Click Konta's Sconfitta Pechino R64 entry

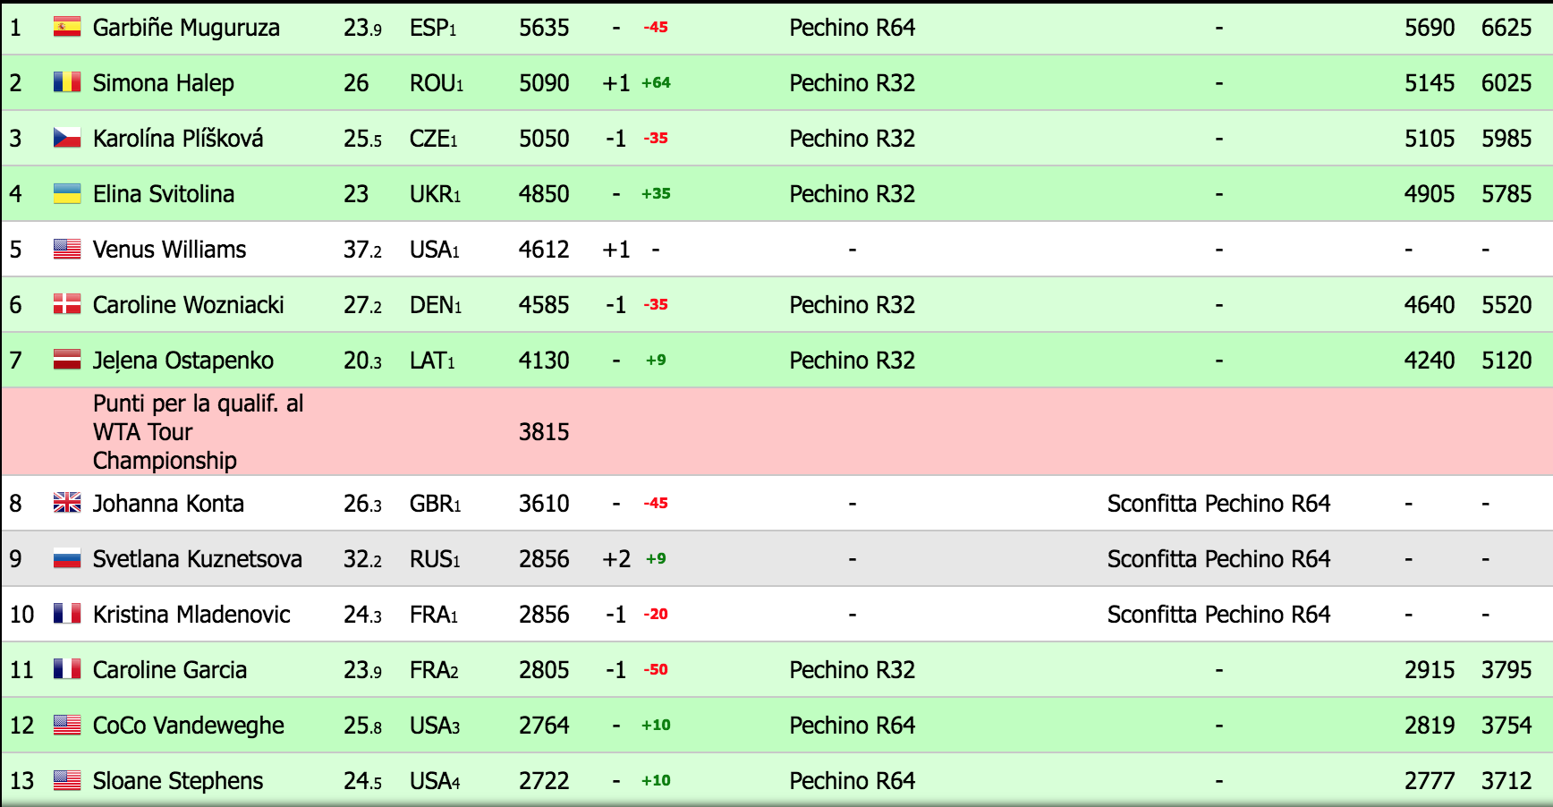coord(1218,504)
